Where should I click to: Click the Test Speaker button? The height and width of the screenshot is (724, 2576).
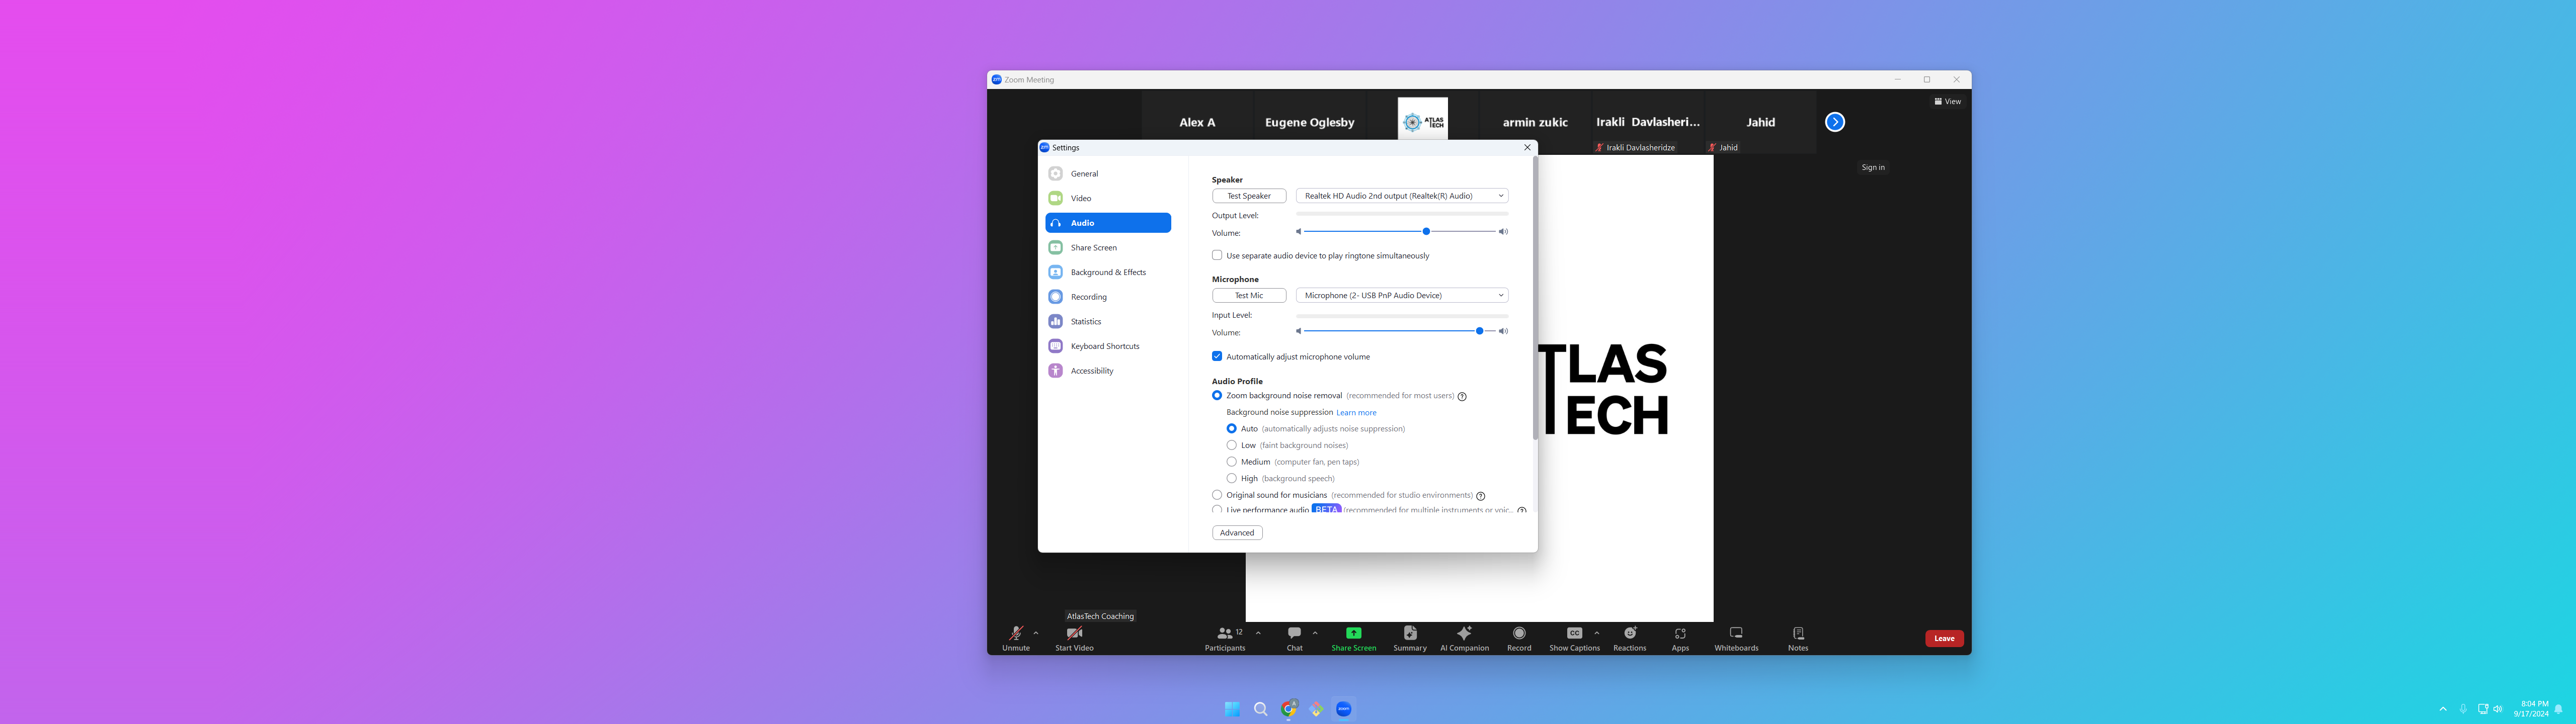(1249, 196)
